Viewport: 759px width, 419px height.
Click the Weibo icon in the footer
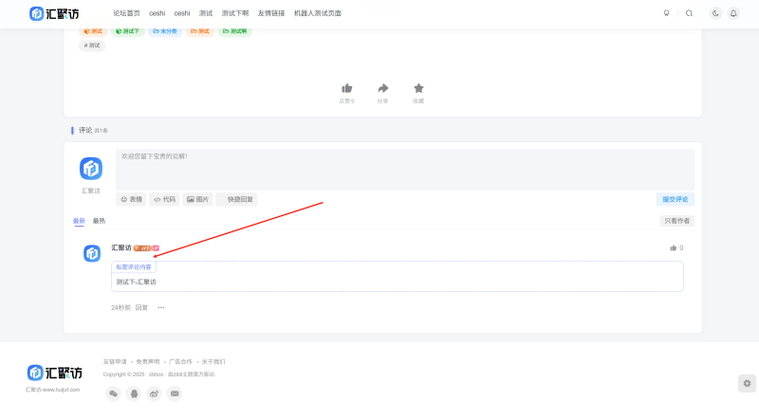154,393
